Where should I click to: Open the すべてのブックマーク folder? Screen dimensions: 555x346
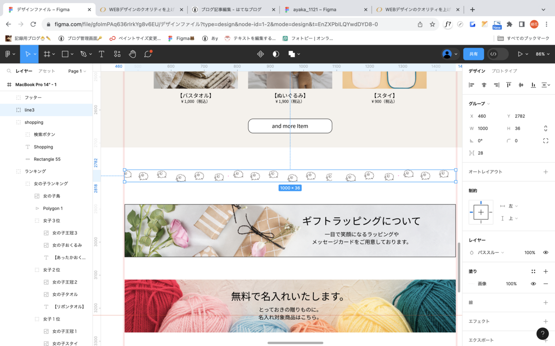[x=524, y=38]
